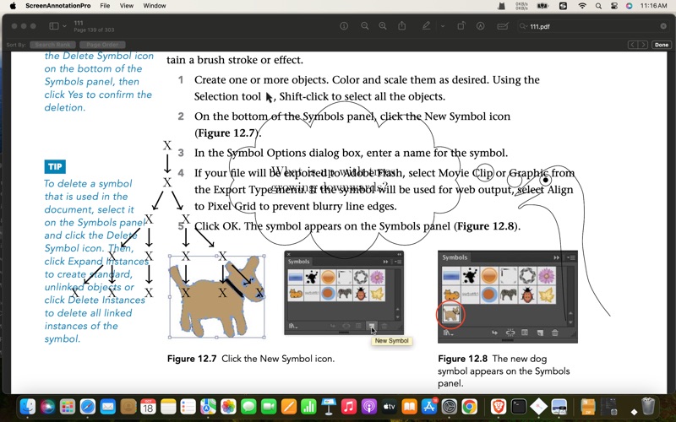
Task: Open Preview from the Dock
Action: (x=559, y=406)
